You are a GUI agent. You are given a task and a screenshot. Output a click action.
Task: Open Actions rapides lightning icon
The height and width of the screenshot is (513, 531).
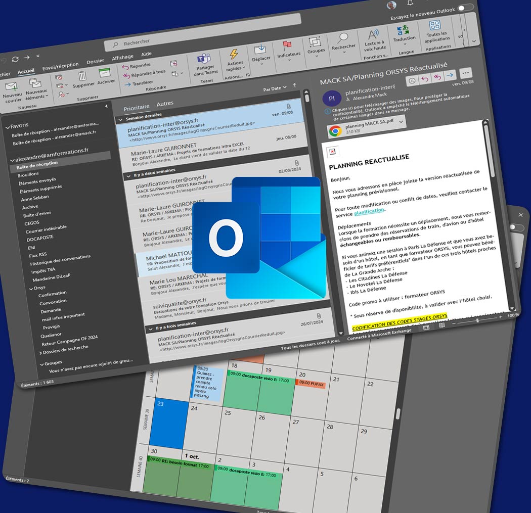[234, 54]
